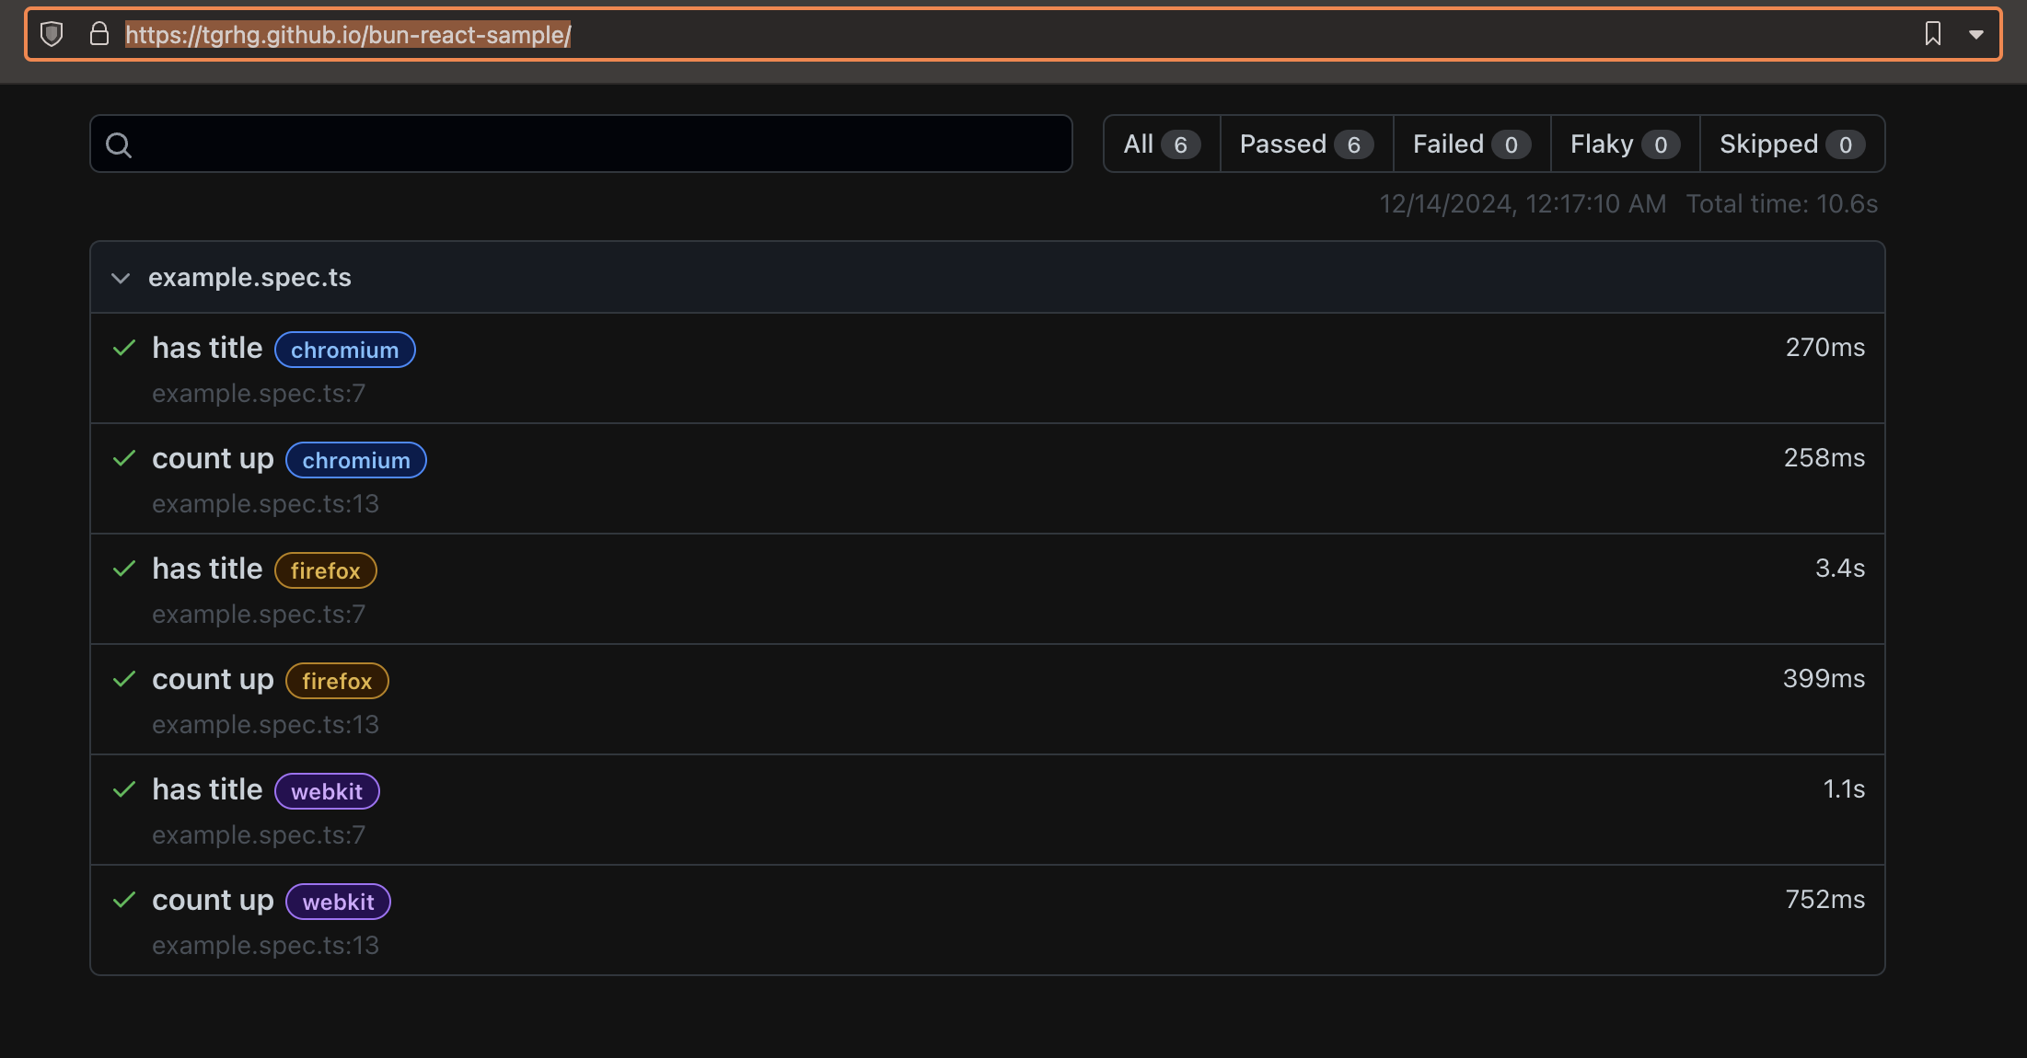The height and width of the screenshot is (1058, 2027).
Task: Click the shield tracking protection icon
Action: 52,34
